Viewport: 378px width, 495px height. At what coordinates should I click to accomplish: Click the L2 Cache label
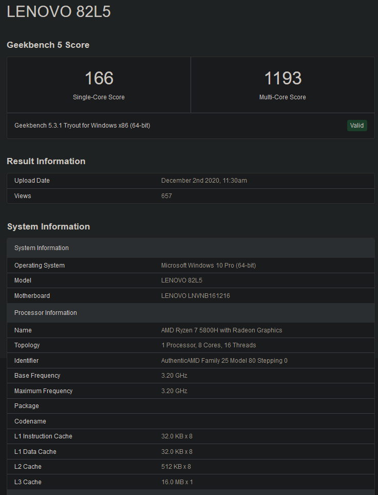click(28, 467)
